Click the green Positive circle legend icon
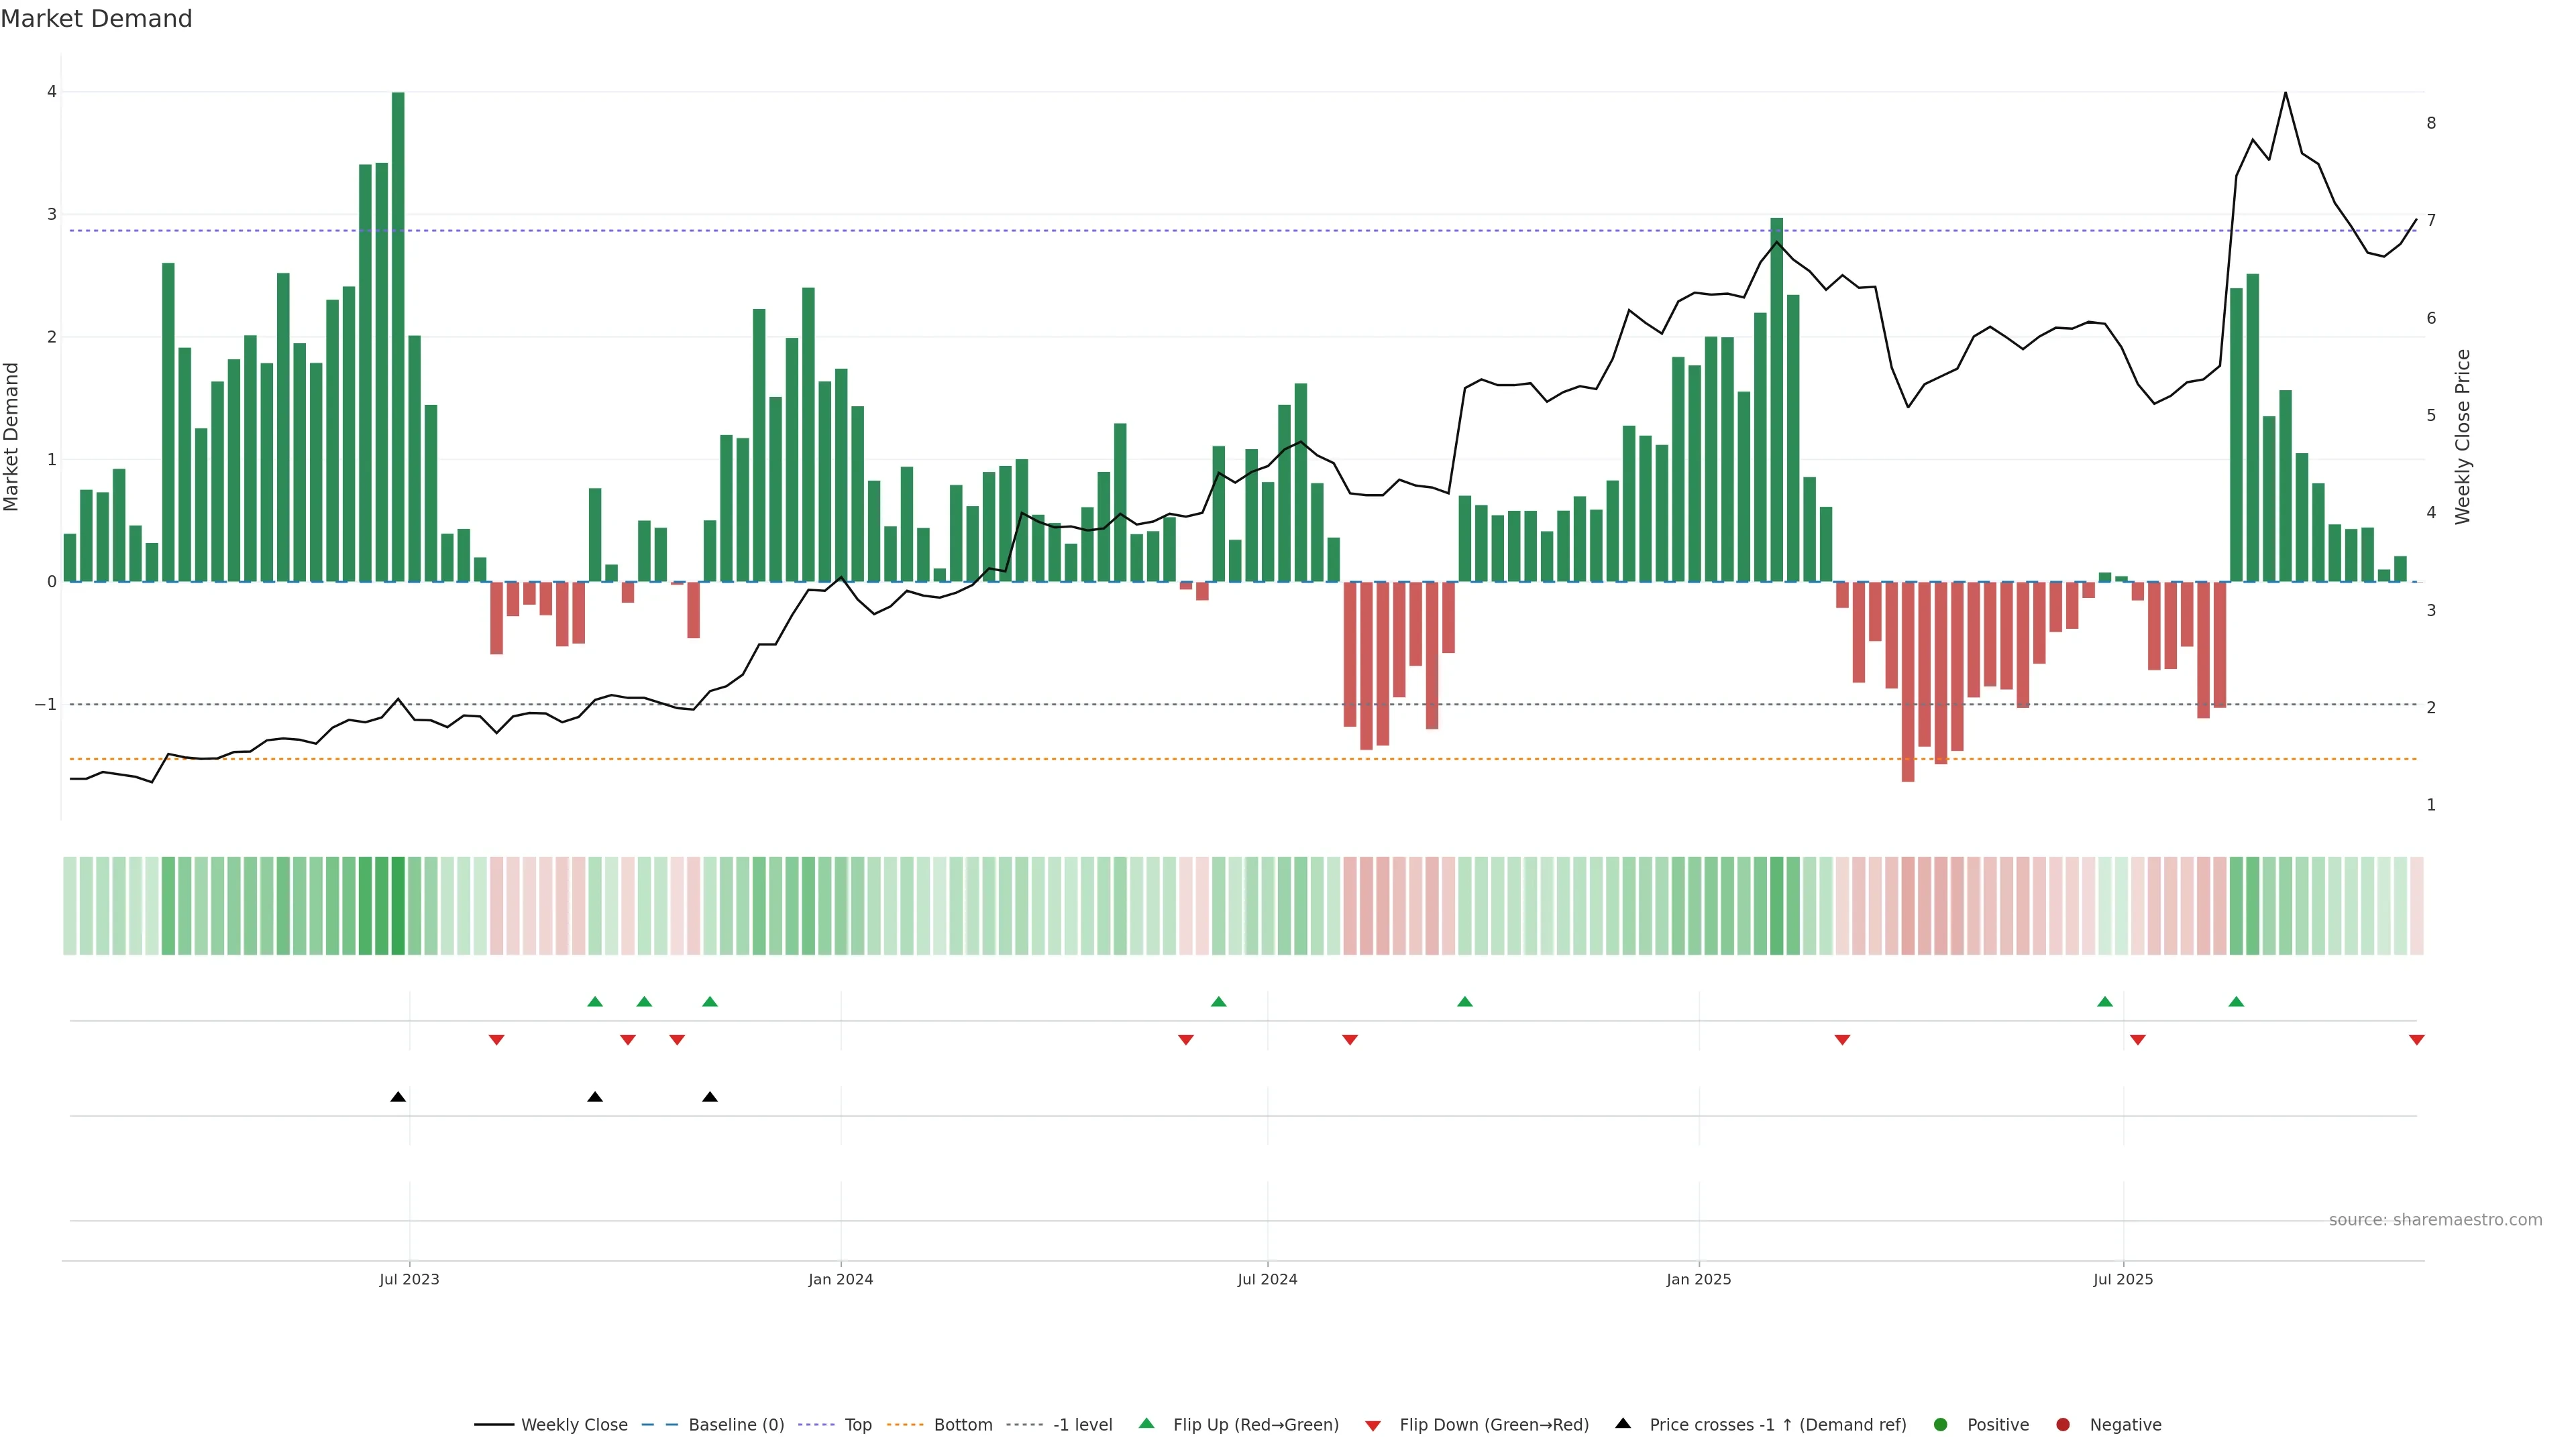This screenshot has height=1448, width=2576. 1940,1424
